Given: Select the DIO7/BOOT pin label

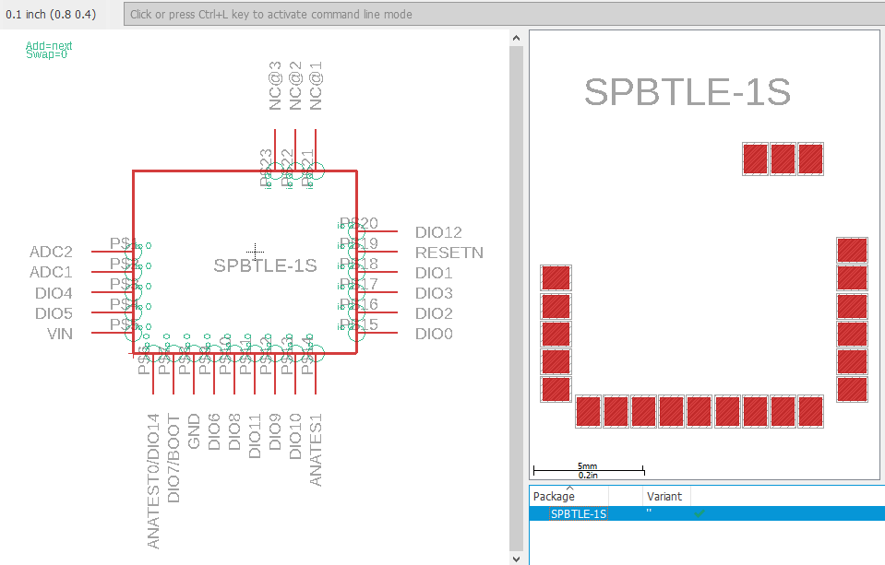Looking at the screenshot, I should coord(173,458).
